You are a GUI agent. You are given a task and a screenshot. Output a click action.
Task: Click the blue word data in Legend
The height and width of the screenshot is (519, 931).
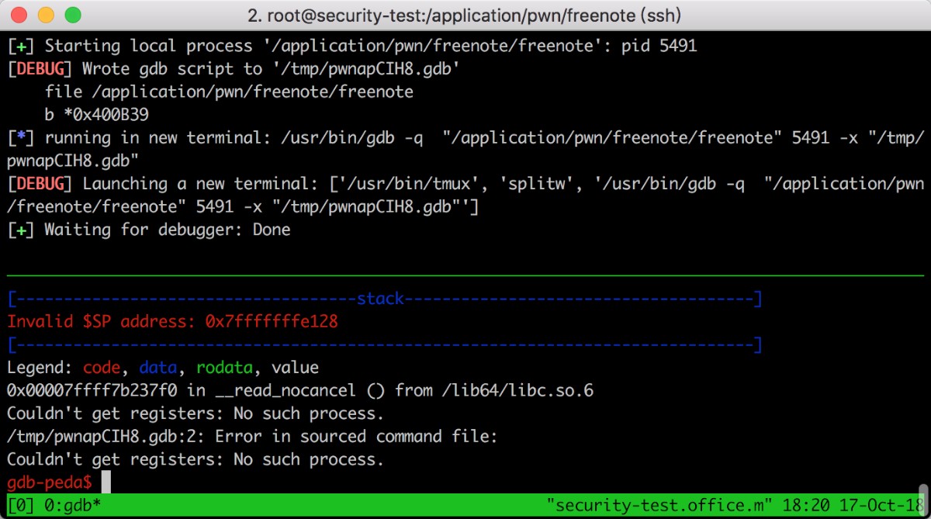[x=158, y=368]
